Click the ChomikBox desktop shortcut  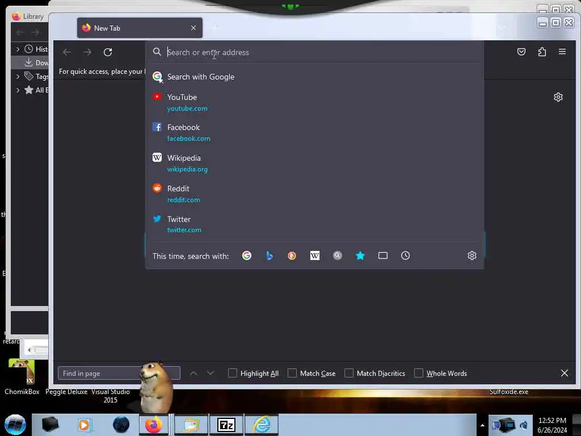[22, 377]
